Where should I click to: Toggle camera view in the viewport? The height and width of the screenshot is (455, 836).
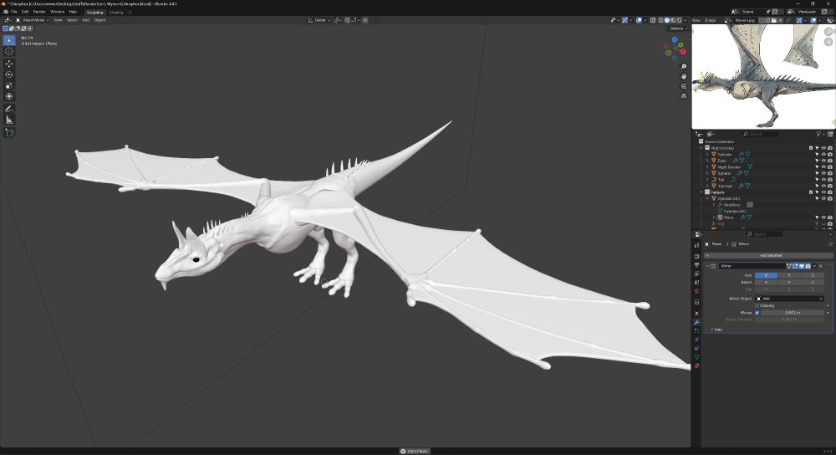[684, 86]
